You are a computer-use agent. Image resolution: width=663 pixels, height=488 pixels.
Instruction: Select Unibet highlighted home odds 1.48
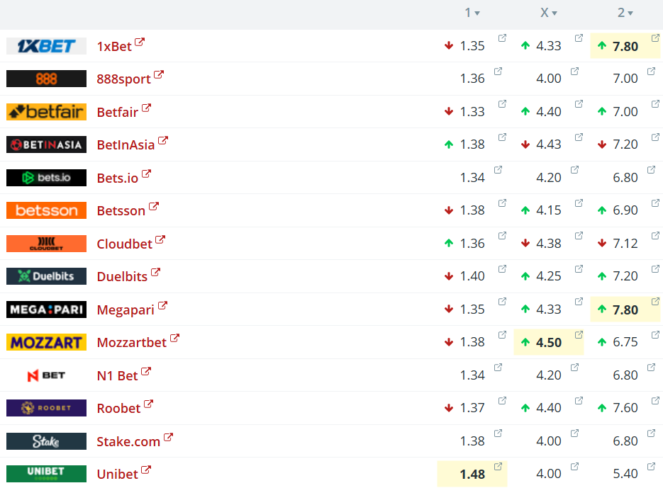pos(472,475)
